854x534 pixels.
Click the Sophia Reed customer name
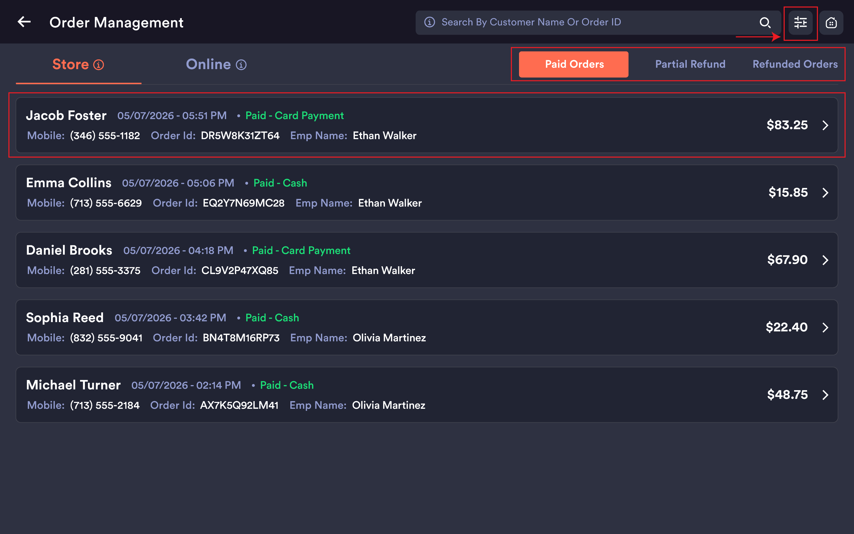point(64,317)
